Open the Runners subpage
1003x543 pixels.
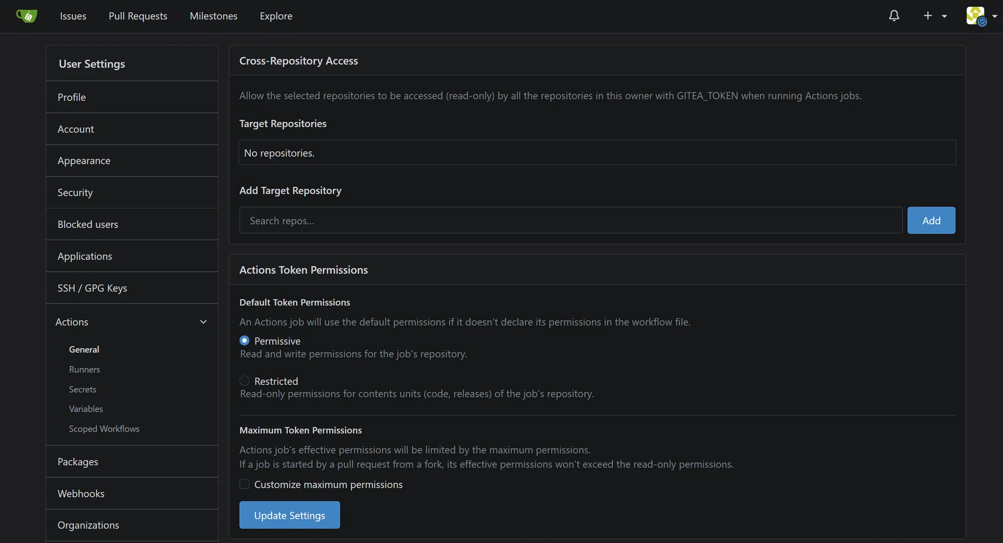(85, 369)
